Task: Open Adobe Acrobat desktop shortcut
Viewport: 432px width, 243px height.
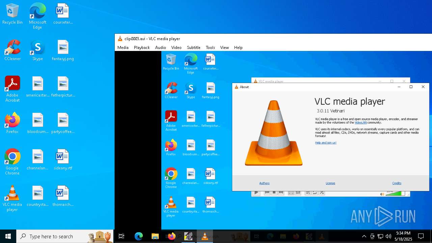Action: coord(12,89)
